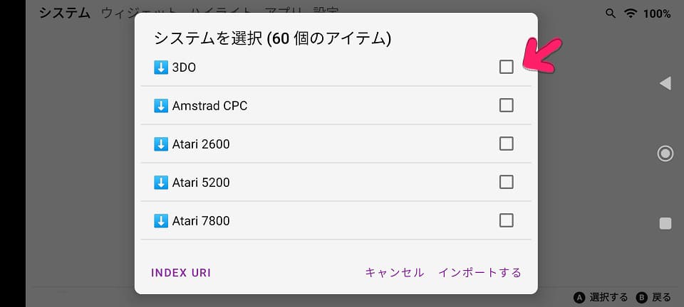Tap the Wi-Fi status icon

click(631, 14)
